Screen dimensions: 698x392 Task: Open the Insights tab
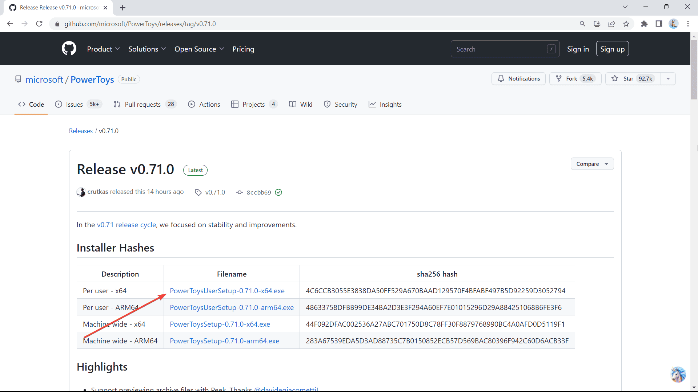click(385, 105)
